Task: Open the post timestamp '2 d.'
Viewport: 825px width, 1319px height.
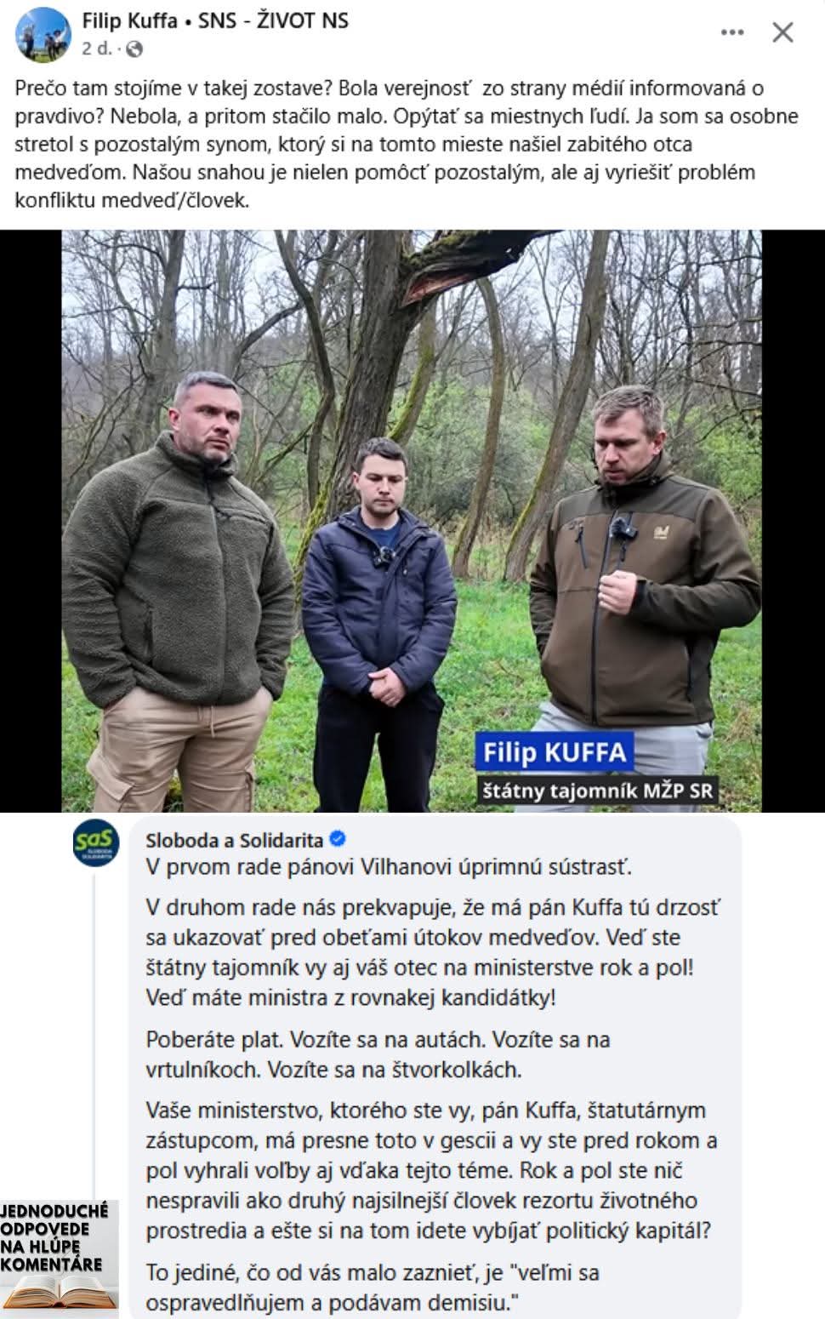Action: click(x=96, y=49)
